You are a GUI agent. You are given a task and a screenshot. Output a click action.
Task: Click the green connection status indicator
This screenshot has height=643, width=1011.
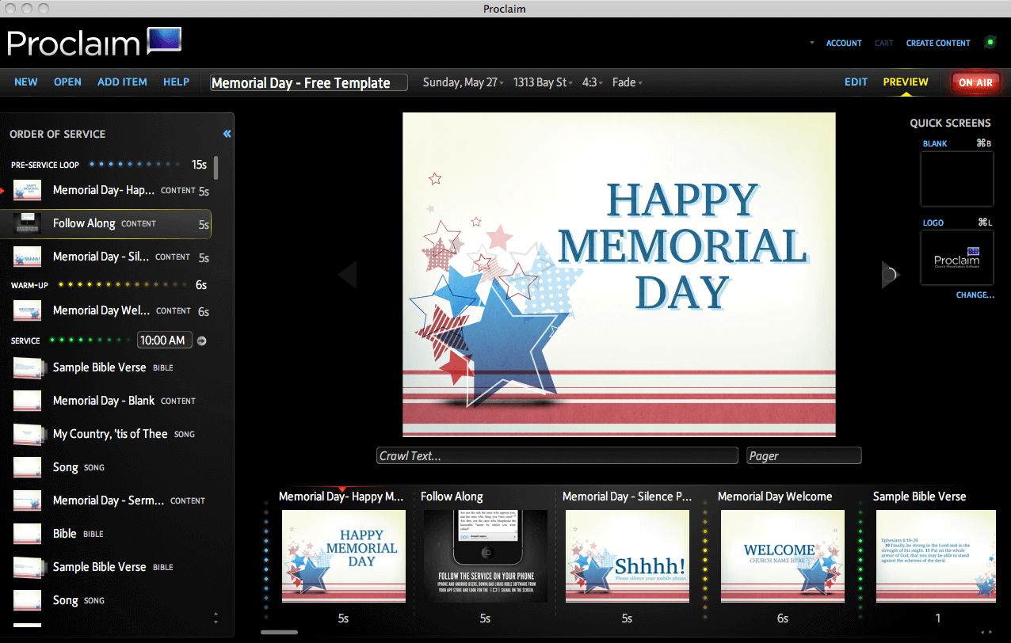pos(990,43)
